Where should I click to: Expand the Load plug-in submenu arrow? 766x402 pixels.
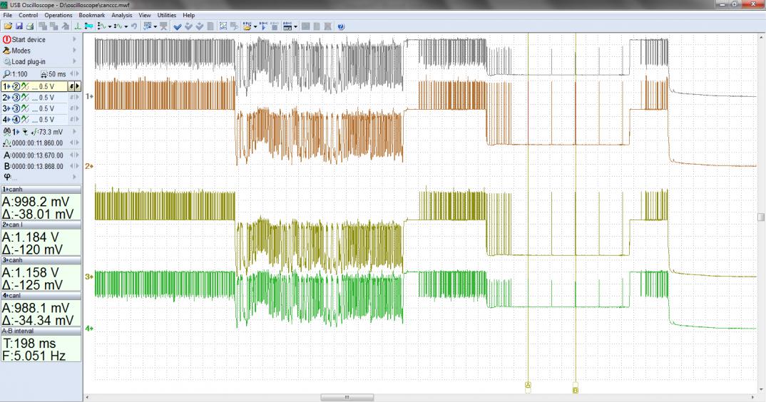coord(73,62)
